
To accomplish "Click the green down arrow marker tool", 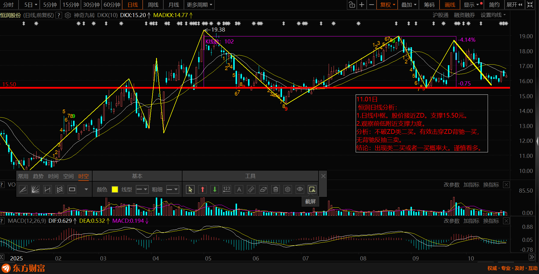I will click(x=215, y=189).
